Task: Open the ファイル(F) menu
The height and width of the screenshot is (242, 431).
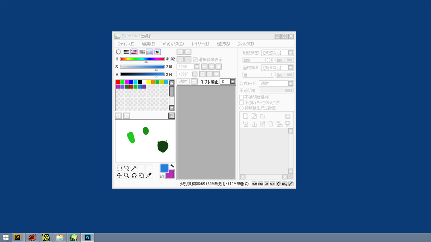Action: (x=126, y=44)
